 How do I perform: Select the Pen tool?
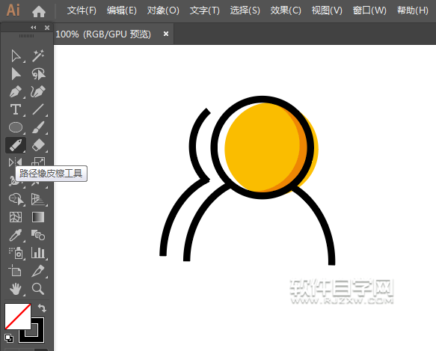[16, 91]
